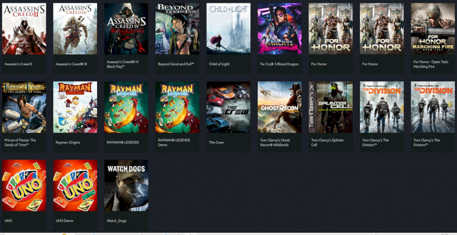Select "For Honor - Open Test: Marching Fire" title
Viewport: 457px width, 235px height.
[x=431, y=64]
